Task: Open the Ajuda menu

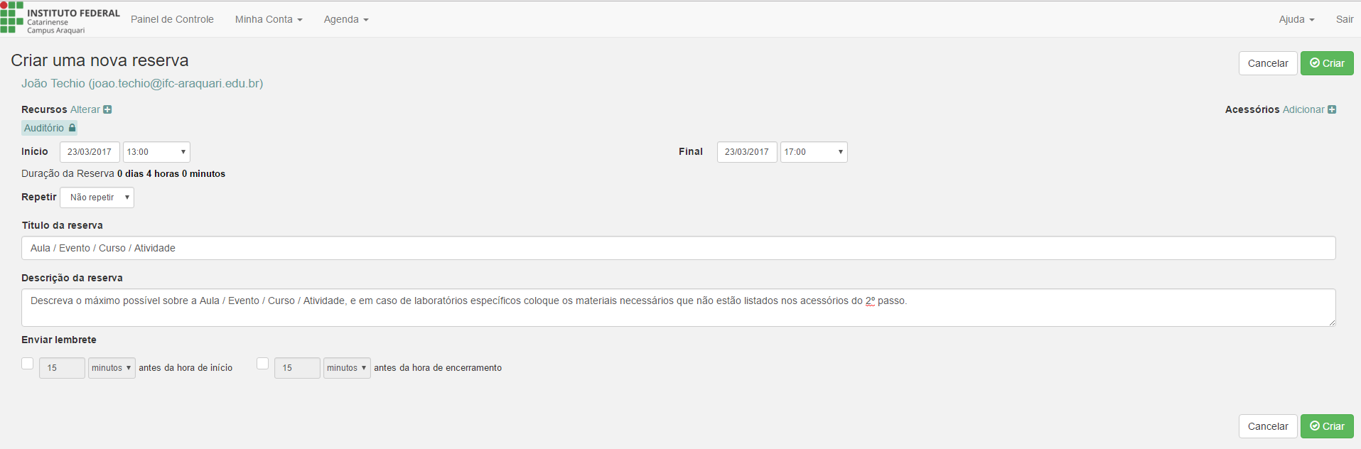Action: [1296, 19]
